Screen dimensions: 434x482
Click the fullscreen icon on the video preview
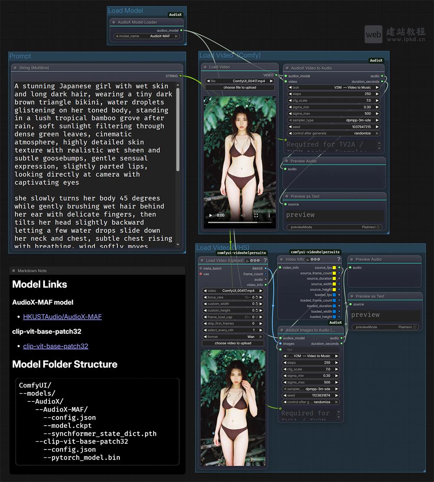point(256,215)
